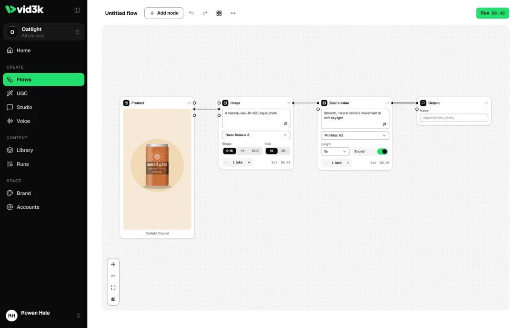Open the Image node options menu
The width and height of the screenshot is (524, 328).
[x=288, y=103]
